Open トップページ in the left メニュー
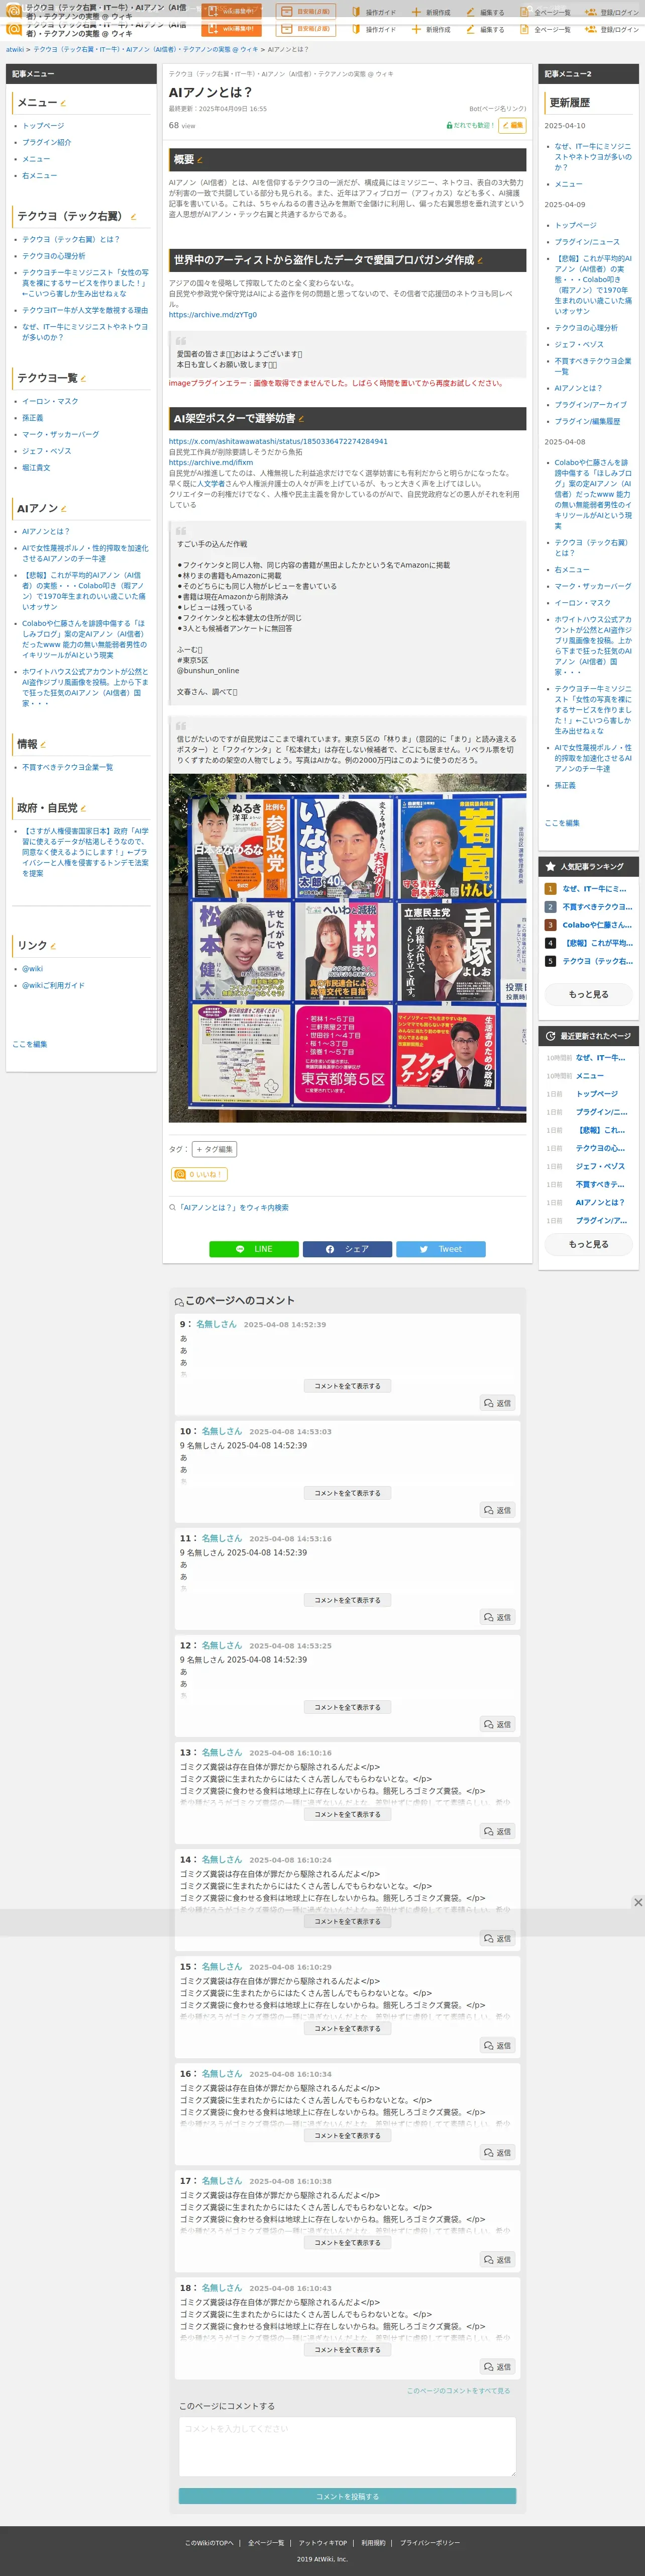Screen dimensions: 645x2576 (x=43, y=126)
